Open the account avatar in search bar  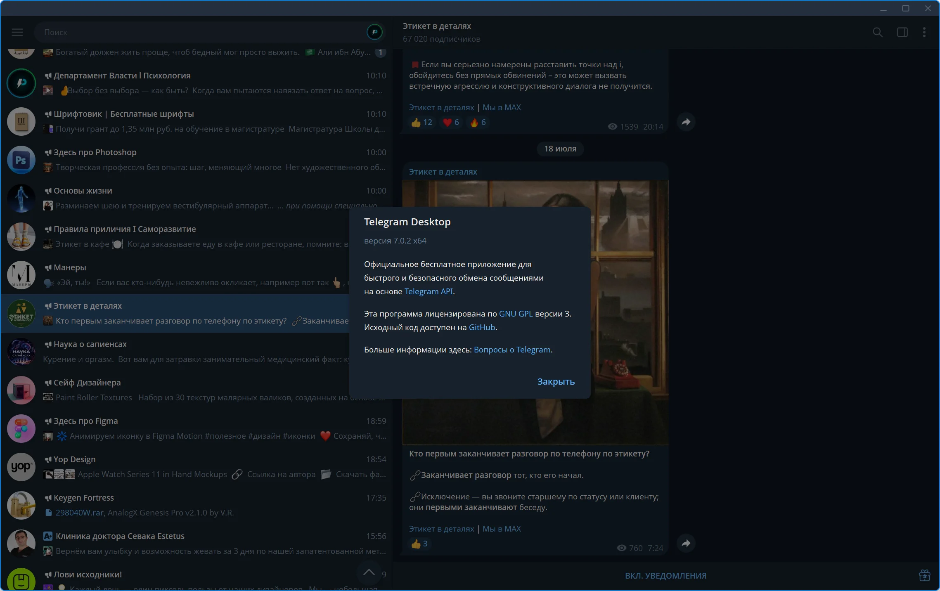pos(374,32)
